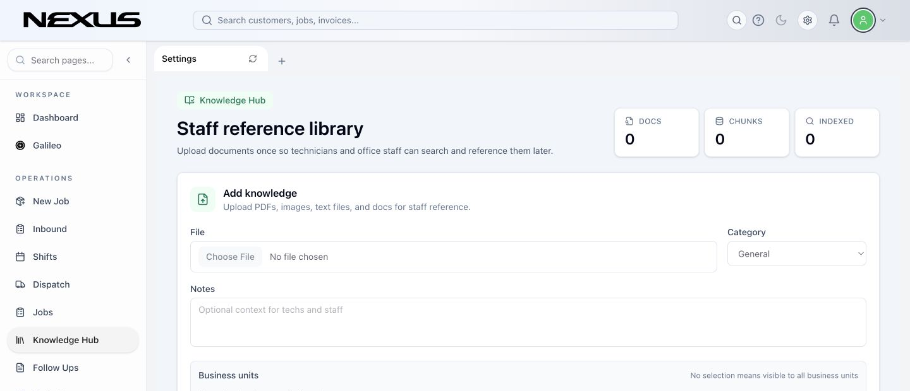Click the Chunks stat card
910x391 pixels.
click(x=747, y=132)
